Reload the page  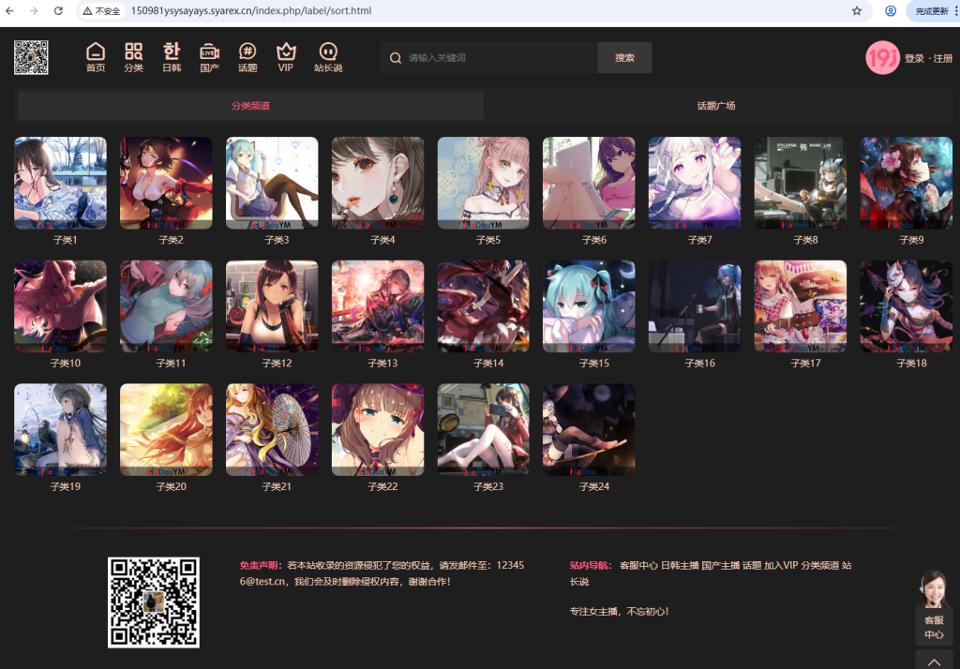(x=58, y=10)
